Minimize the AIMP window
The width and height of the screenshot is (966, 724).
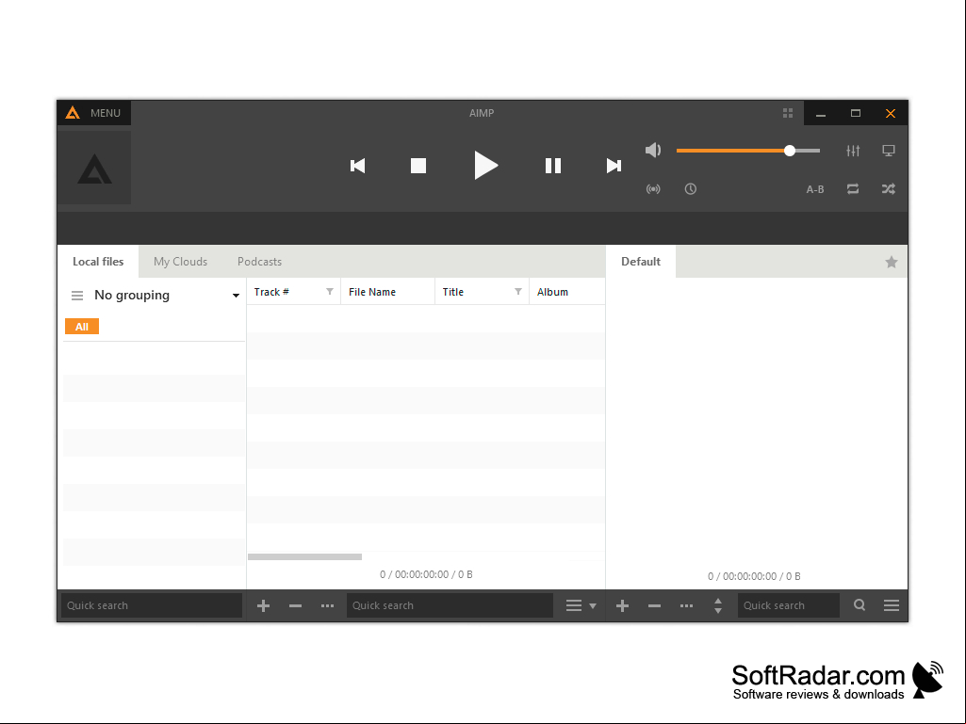[821, 113]
